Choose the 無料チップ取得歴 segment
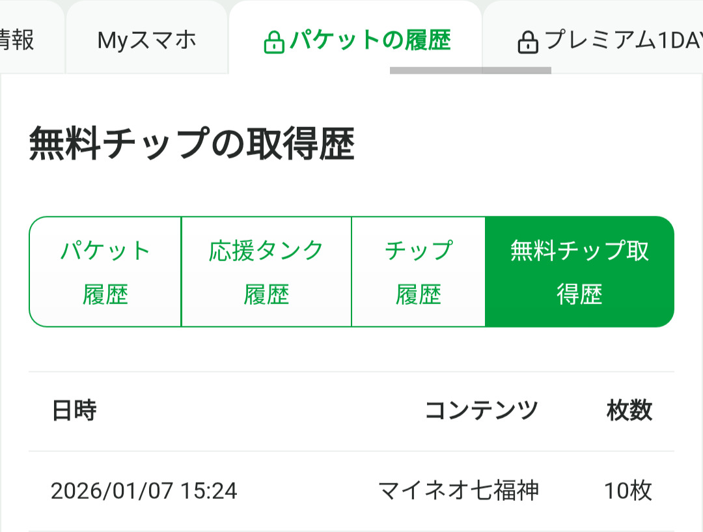Image resolution: width=703 pixels, height=532 pixels. coord(579,272)
